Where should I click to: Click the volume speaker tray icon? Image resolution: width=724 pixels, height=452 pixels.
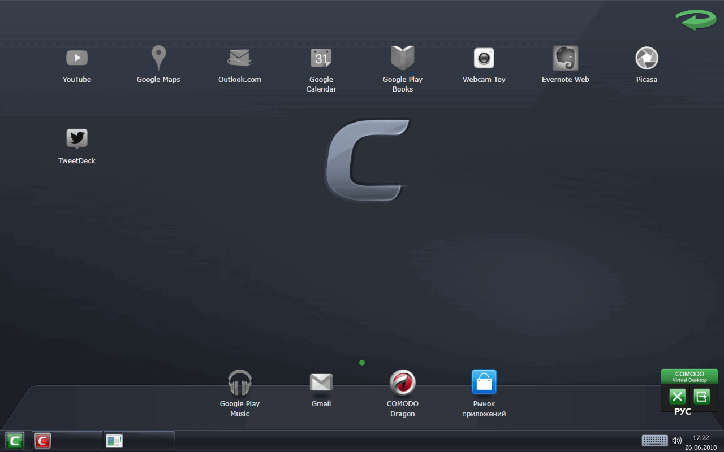point(676,440)
